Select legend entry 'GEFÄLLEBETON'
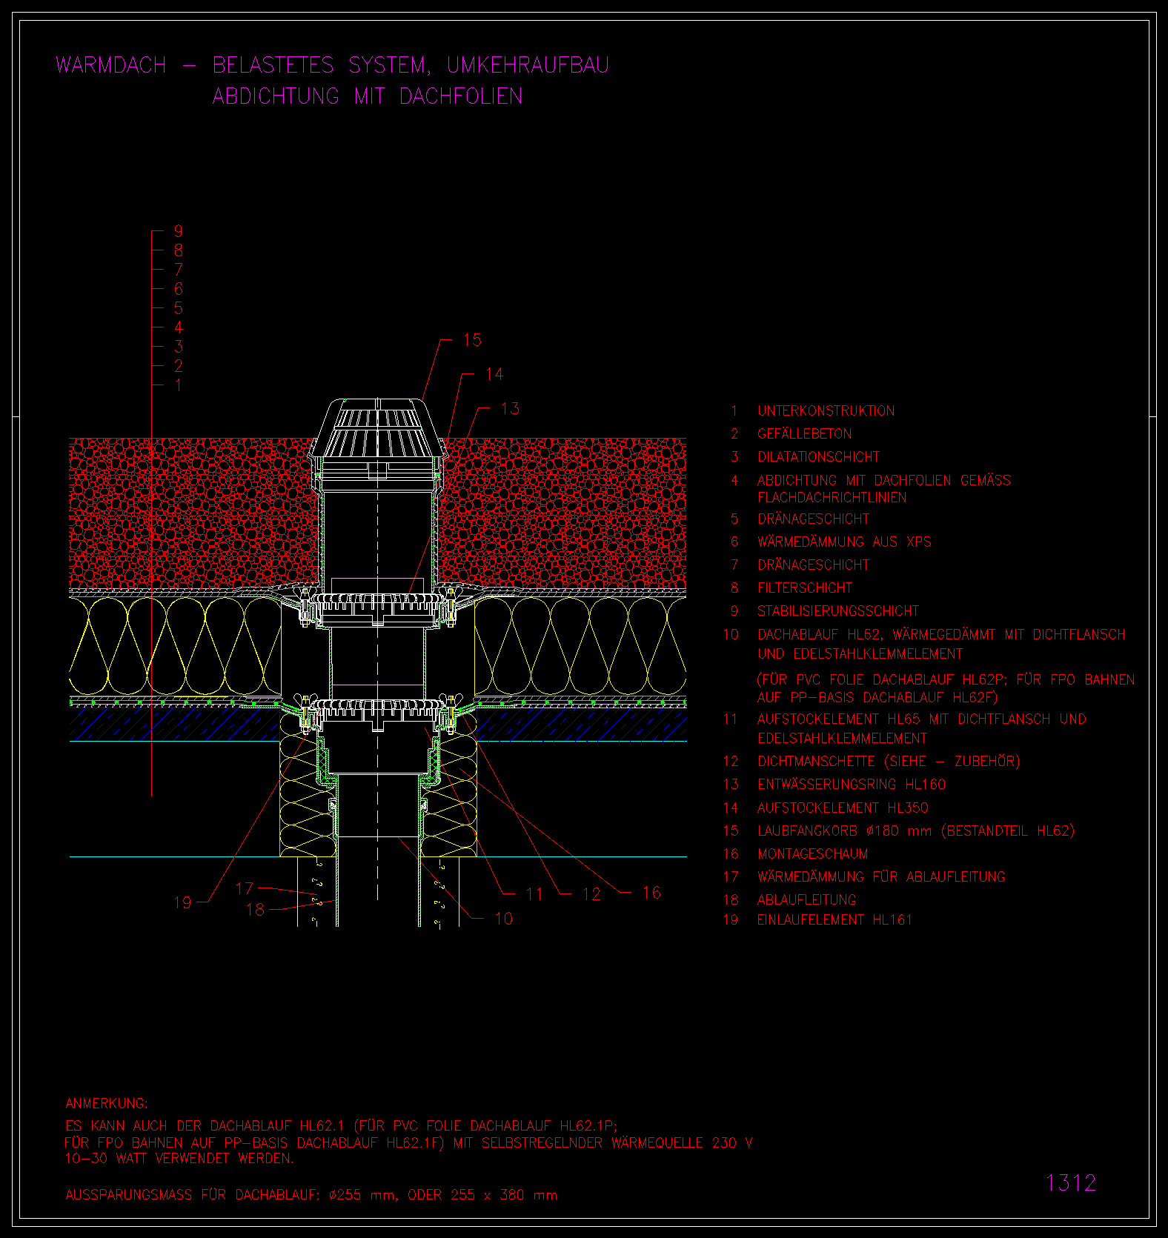 point(804,433)
